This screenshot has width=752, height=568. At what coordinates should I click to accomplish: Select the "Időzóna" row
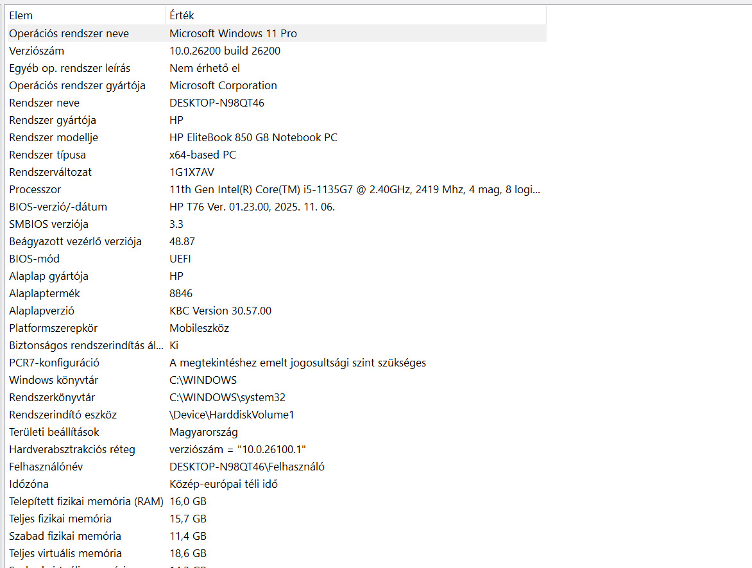29,484
